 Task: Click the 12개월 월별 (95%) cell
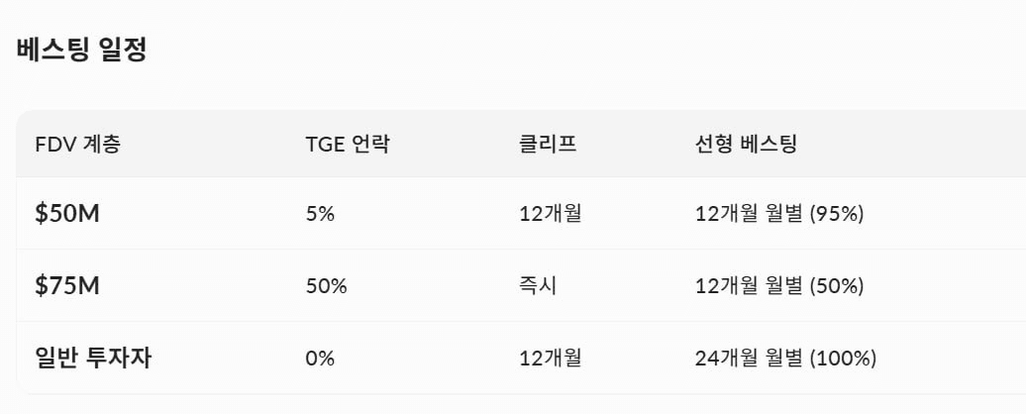tap(780, 213)
